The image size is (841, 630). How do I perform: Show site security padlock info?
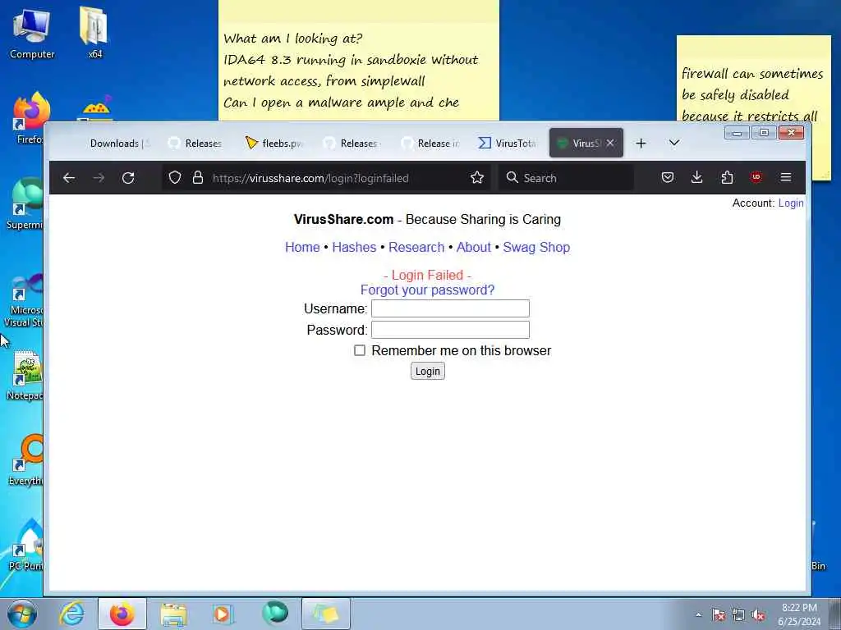(198, 178)
